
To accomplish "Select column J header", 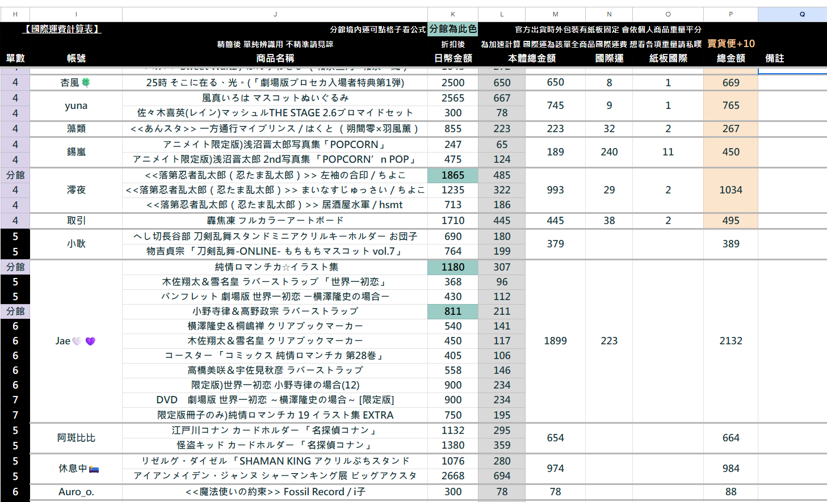I will click(x=275, y=14).
